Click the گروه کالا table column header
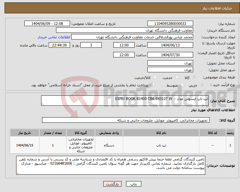240x192 pixels. (x=81, y=133)
